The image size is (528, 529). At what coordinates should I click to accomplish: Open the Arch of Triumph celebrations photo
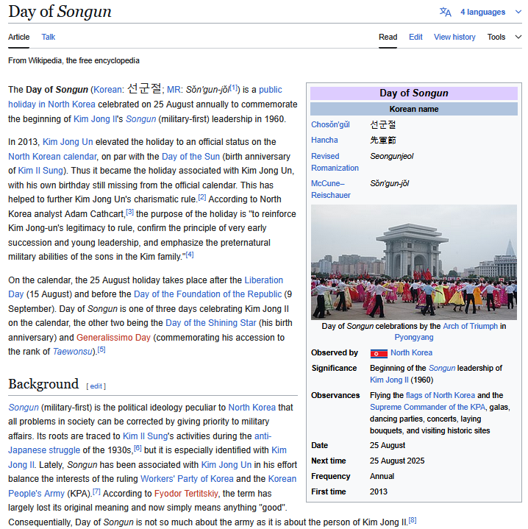point(414,262)
